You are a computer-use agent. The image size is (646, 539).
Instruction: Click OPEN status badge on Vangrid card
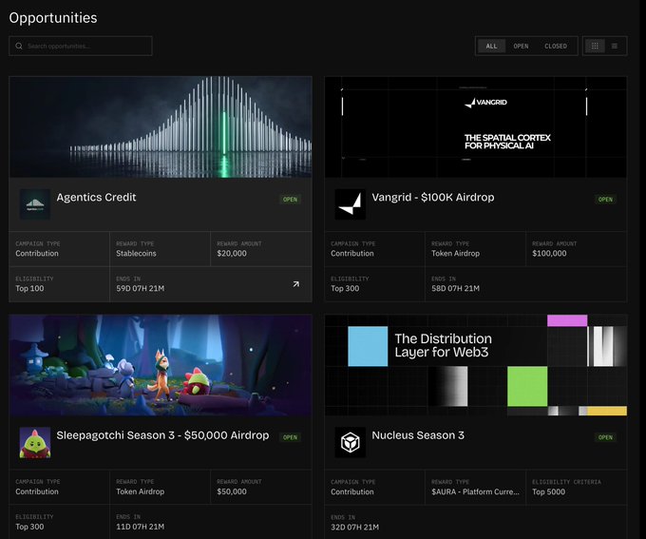[x=605, y=200]
